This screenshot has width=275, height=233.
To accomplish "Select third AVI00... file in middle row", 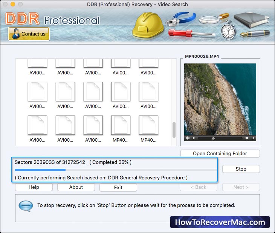I will pos(93,92).
